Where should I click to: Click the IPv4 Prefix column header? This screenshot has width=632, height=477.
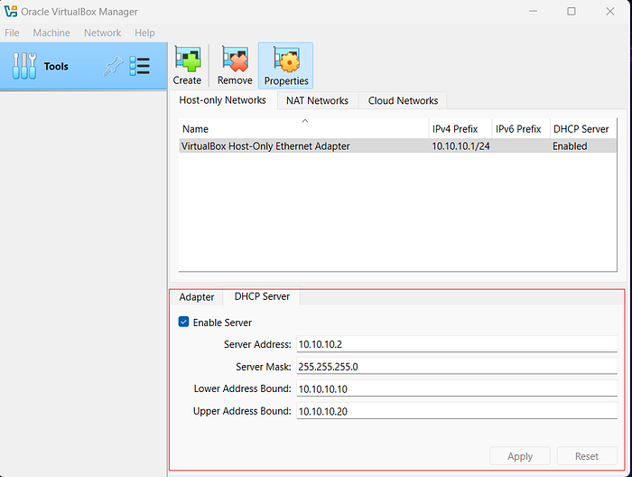(460, 129)
